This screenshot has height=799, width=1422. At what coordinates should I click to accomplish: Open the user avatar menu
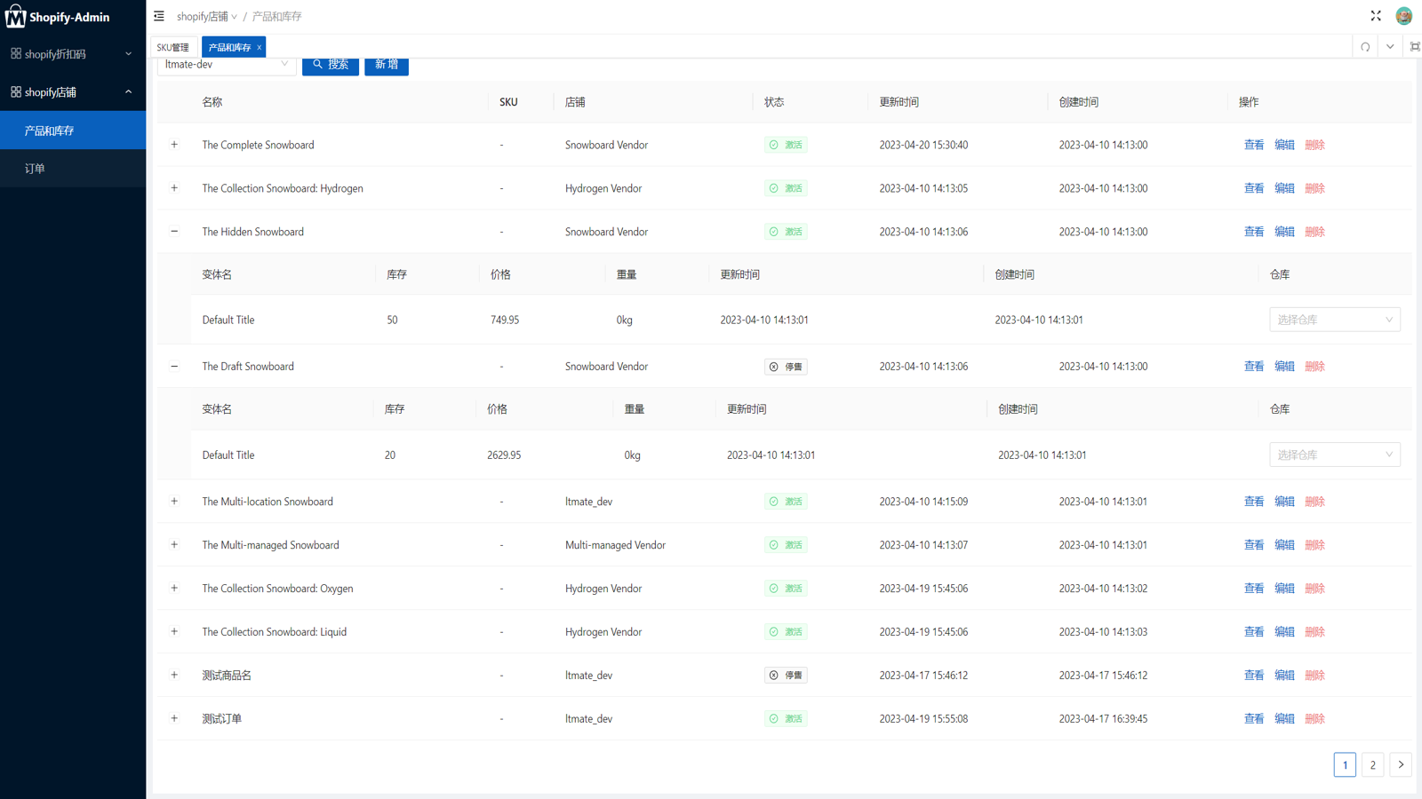[x=1404, y=16]
